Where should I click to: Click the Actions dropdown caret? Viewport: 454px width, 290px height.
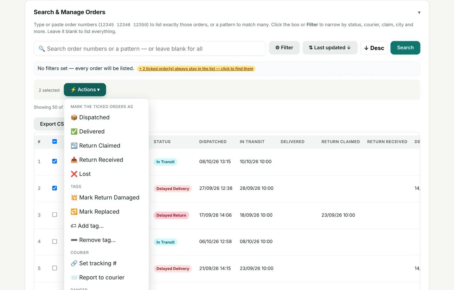coord(99,90)
